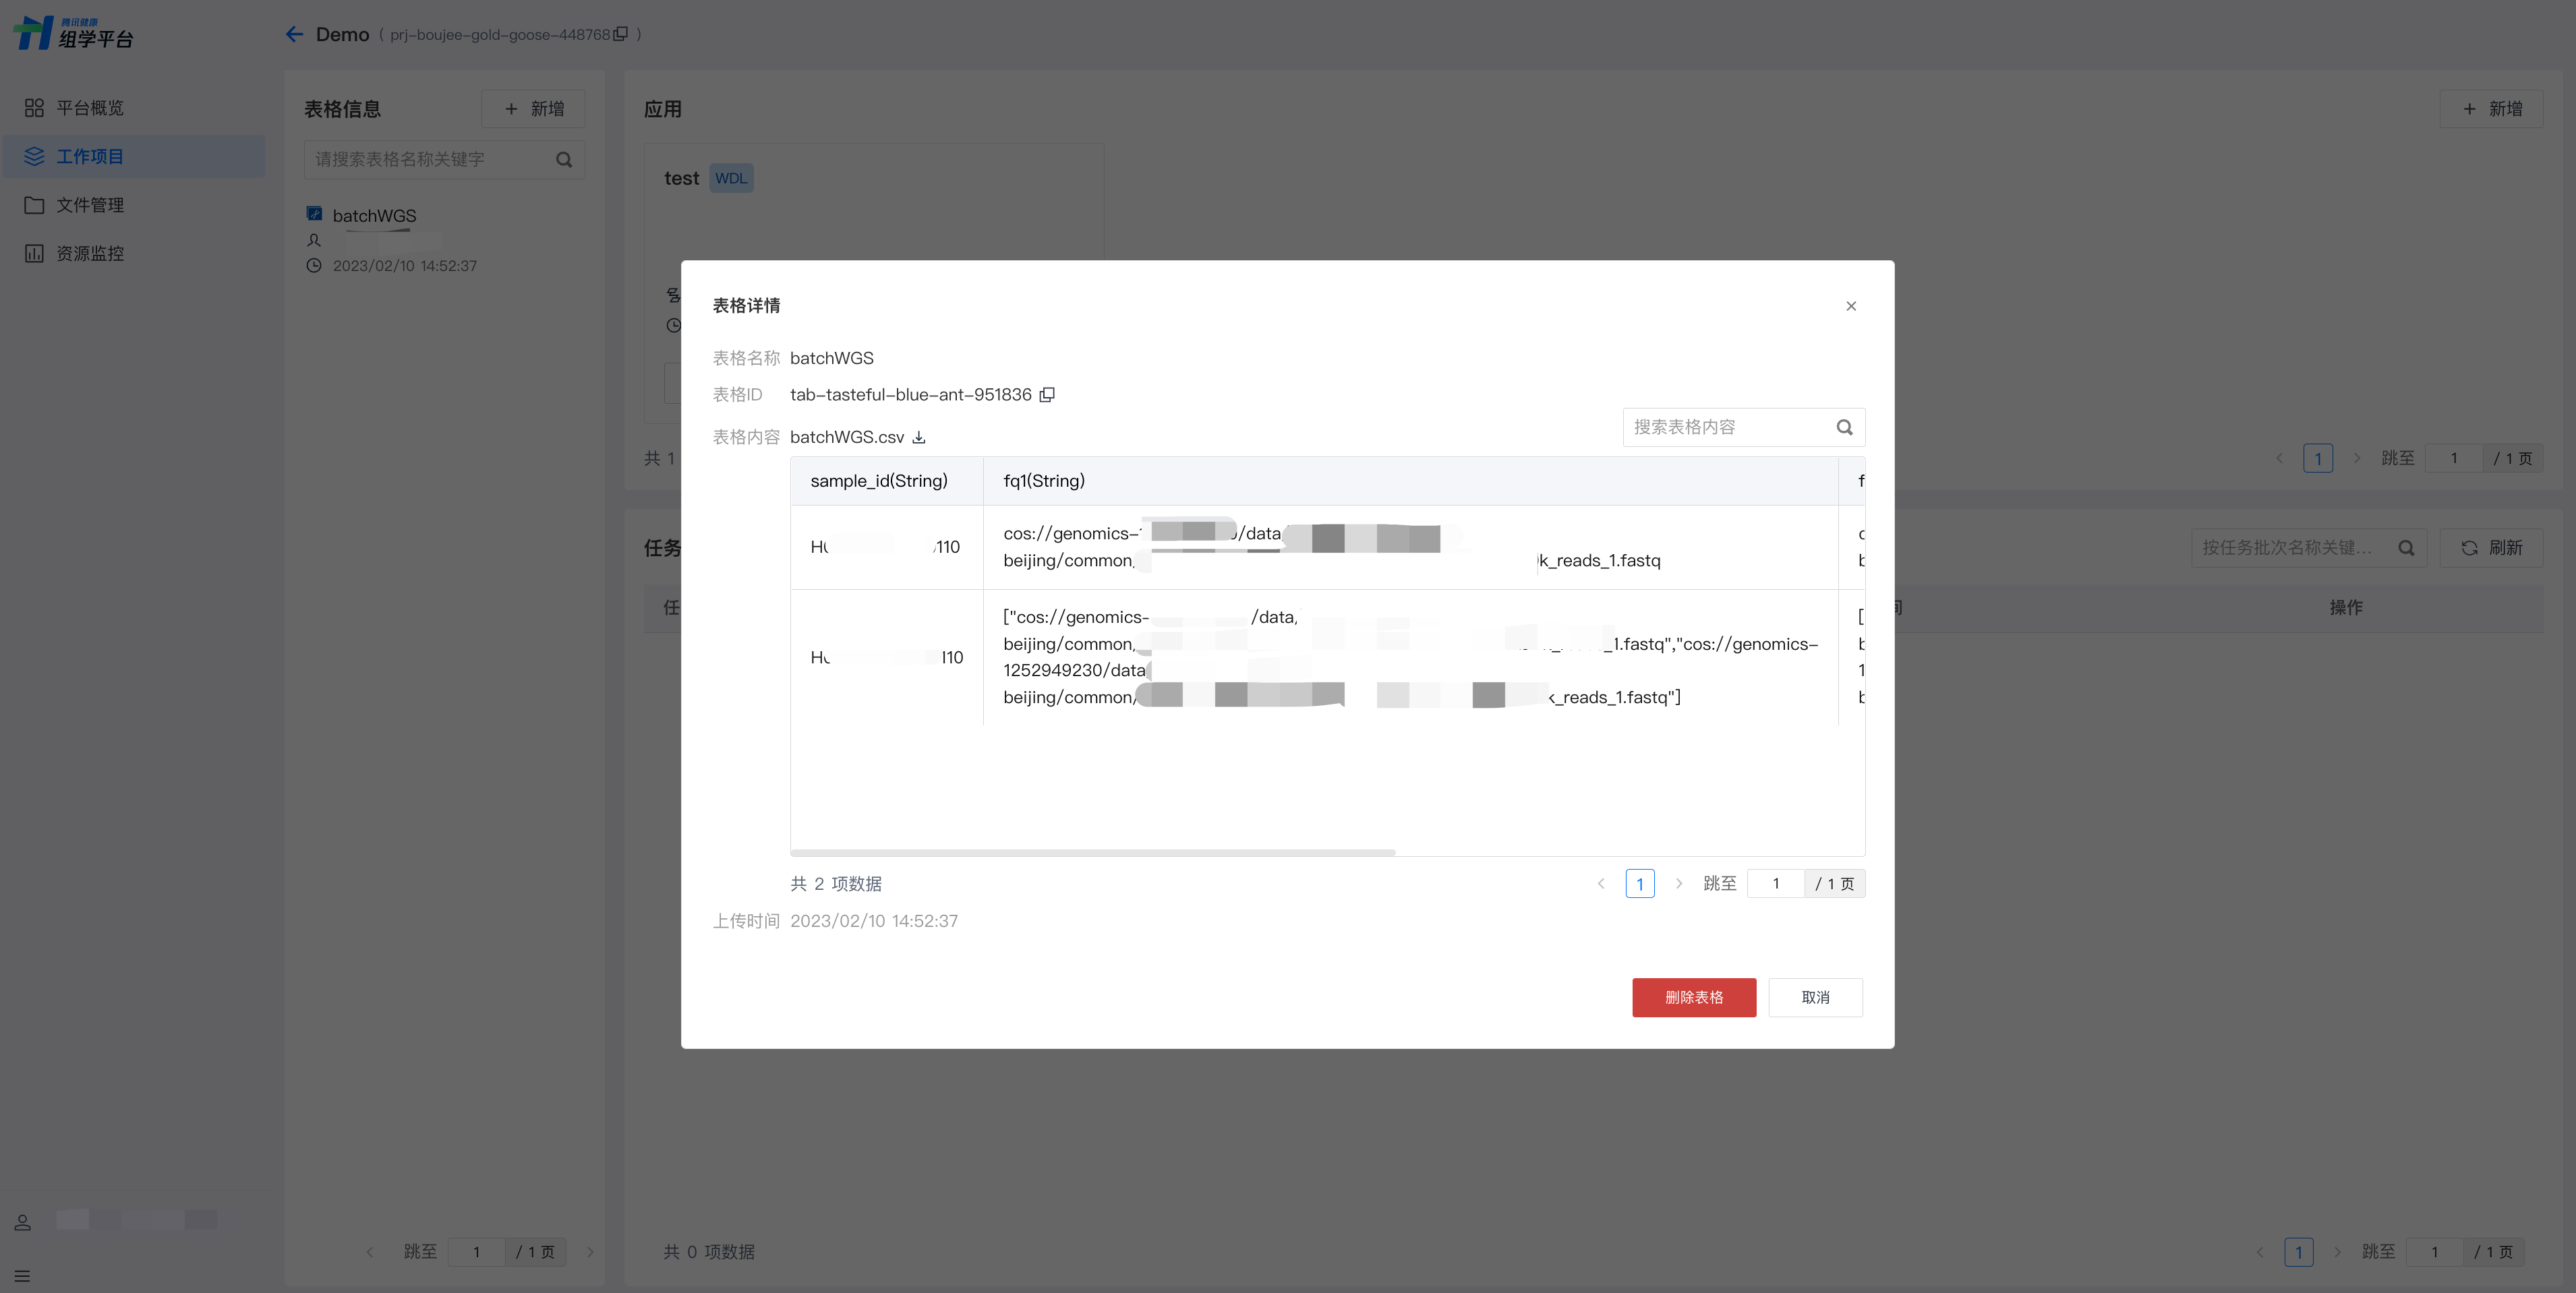Open 平台概览 from sidebar
This screenshot has height=1293, width=2576.
click(89, 108)
